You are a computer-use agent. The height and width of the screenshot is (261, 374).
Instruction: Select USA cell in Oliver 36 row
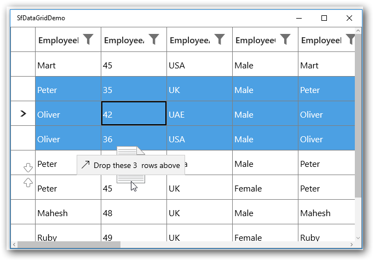click(x=199, y=138)
